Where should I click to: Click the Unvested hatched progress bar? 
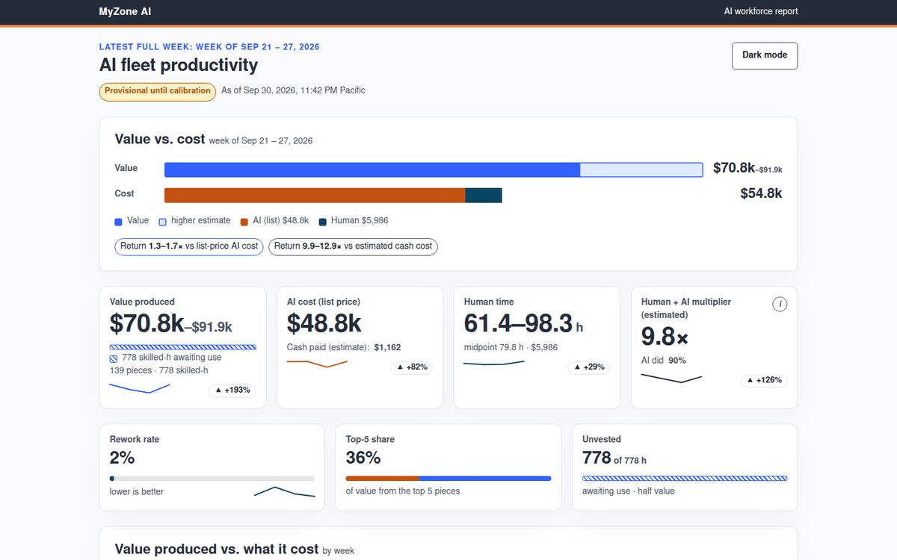click(685, 478)
